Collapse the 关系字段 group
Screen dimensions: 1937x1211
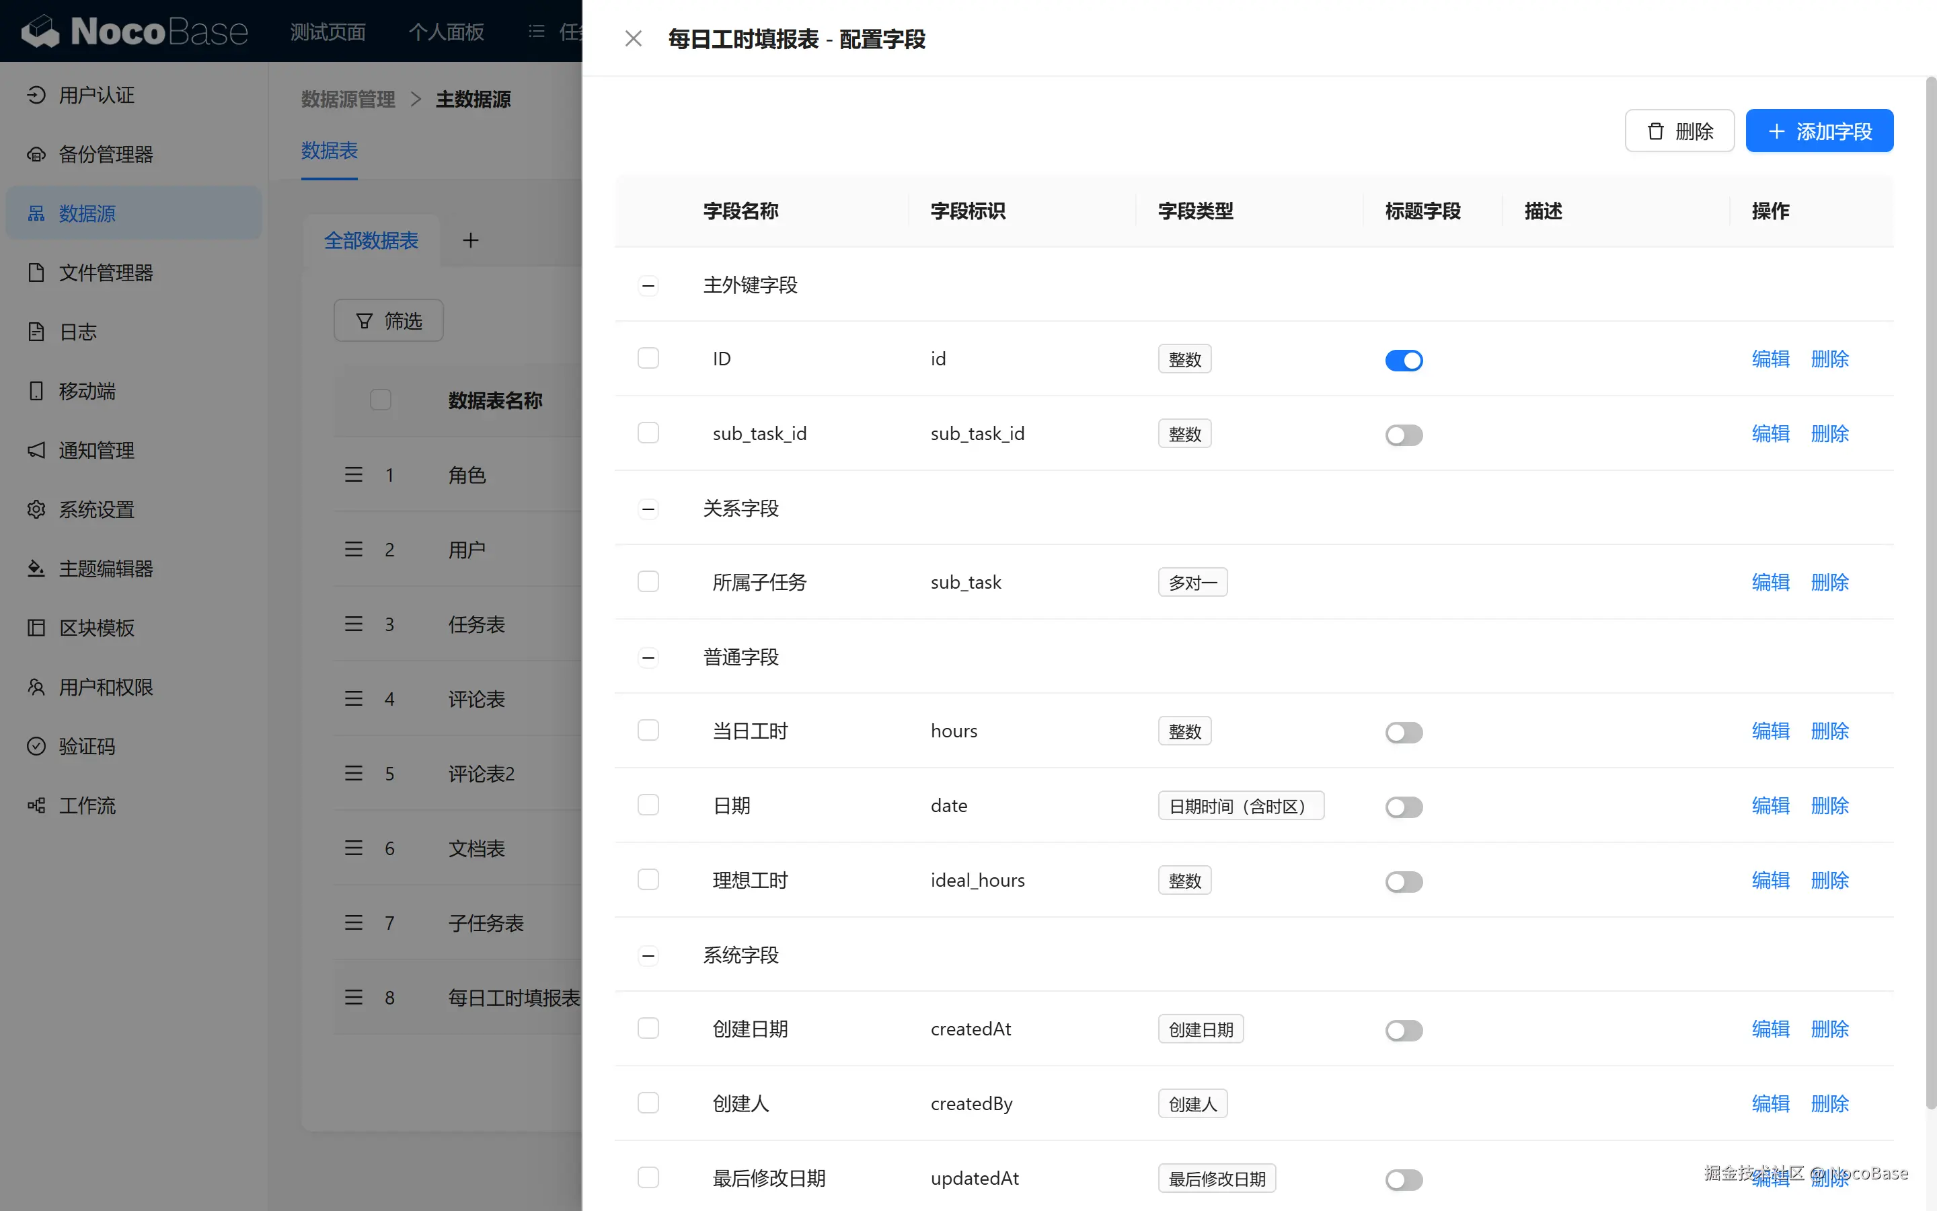point(648,509)
